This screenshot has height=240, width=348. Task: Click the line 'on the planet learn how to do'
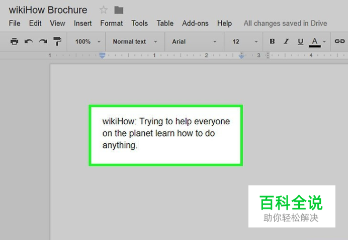[158, 133]
